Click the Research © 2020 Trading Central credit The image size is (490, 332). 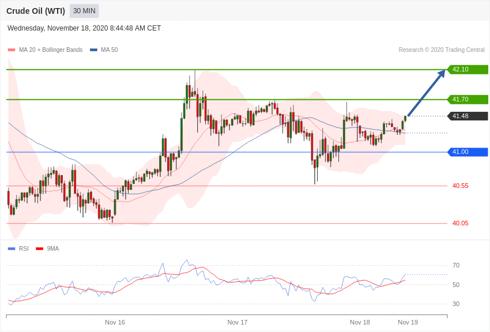pos(442,50)
